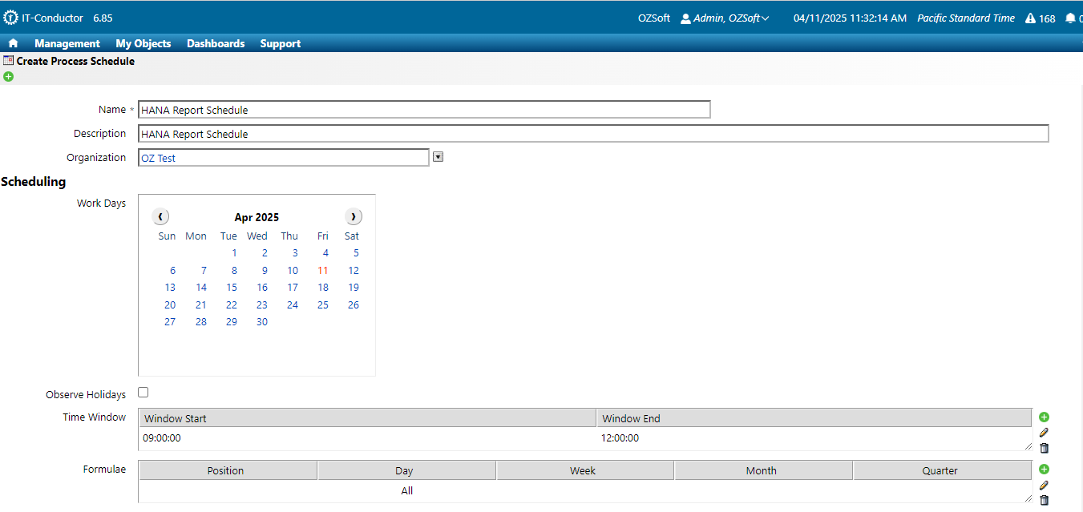Open the Organization dropdown arrow
The width and height of the screenshot is (1083, 512).
click(438, 157)
